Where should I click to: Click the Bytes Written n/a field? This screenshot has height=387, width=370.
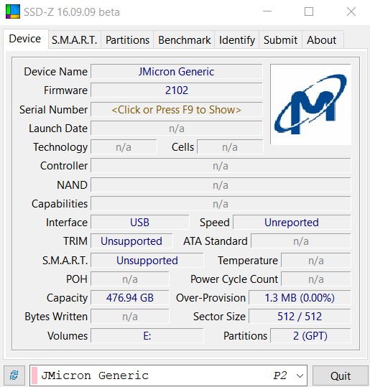tap(130, 317)
